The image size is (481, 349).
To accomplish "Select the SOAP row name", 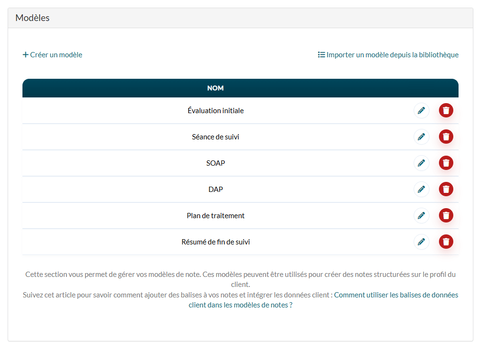I will coord(215,163).
